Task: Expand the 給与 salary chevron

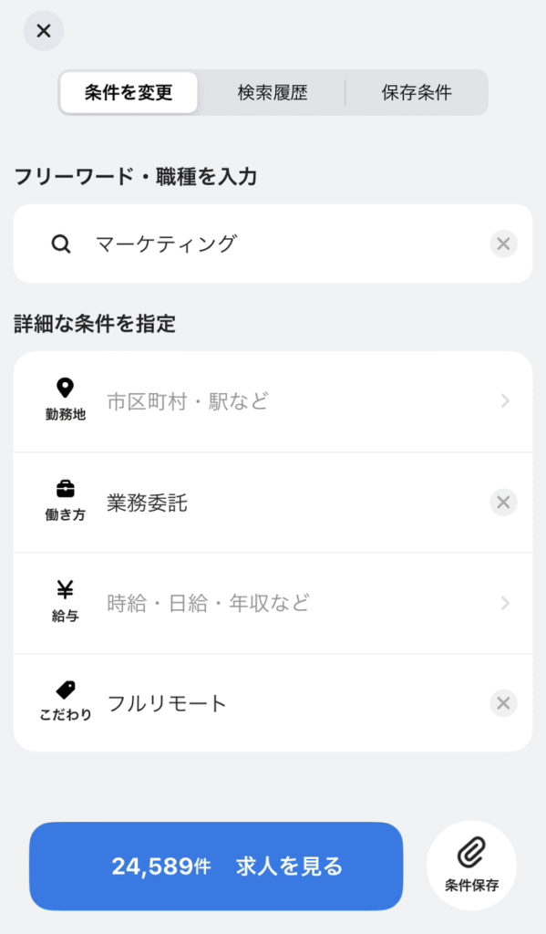Action: [x=505, y=603]
